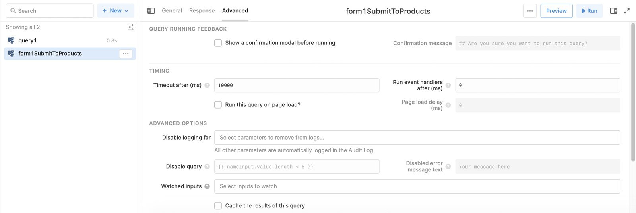Show help for Run event handlers after
636x213 pixels.
pos(448,85)
